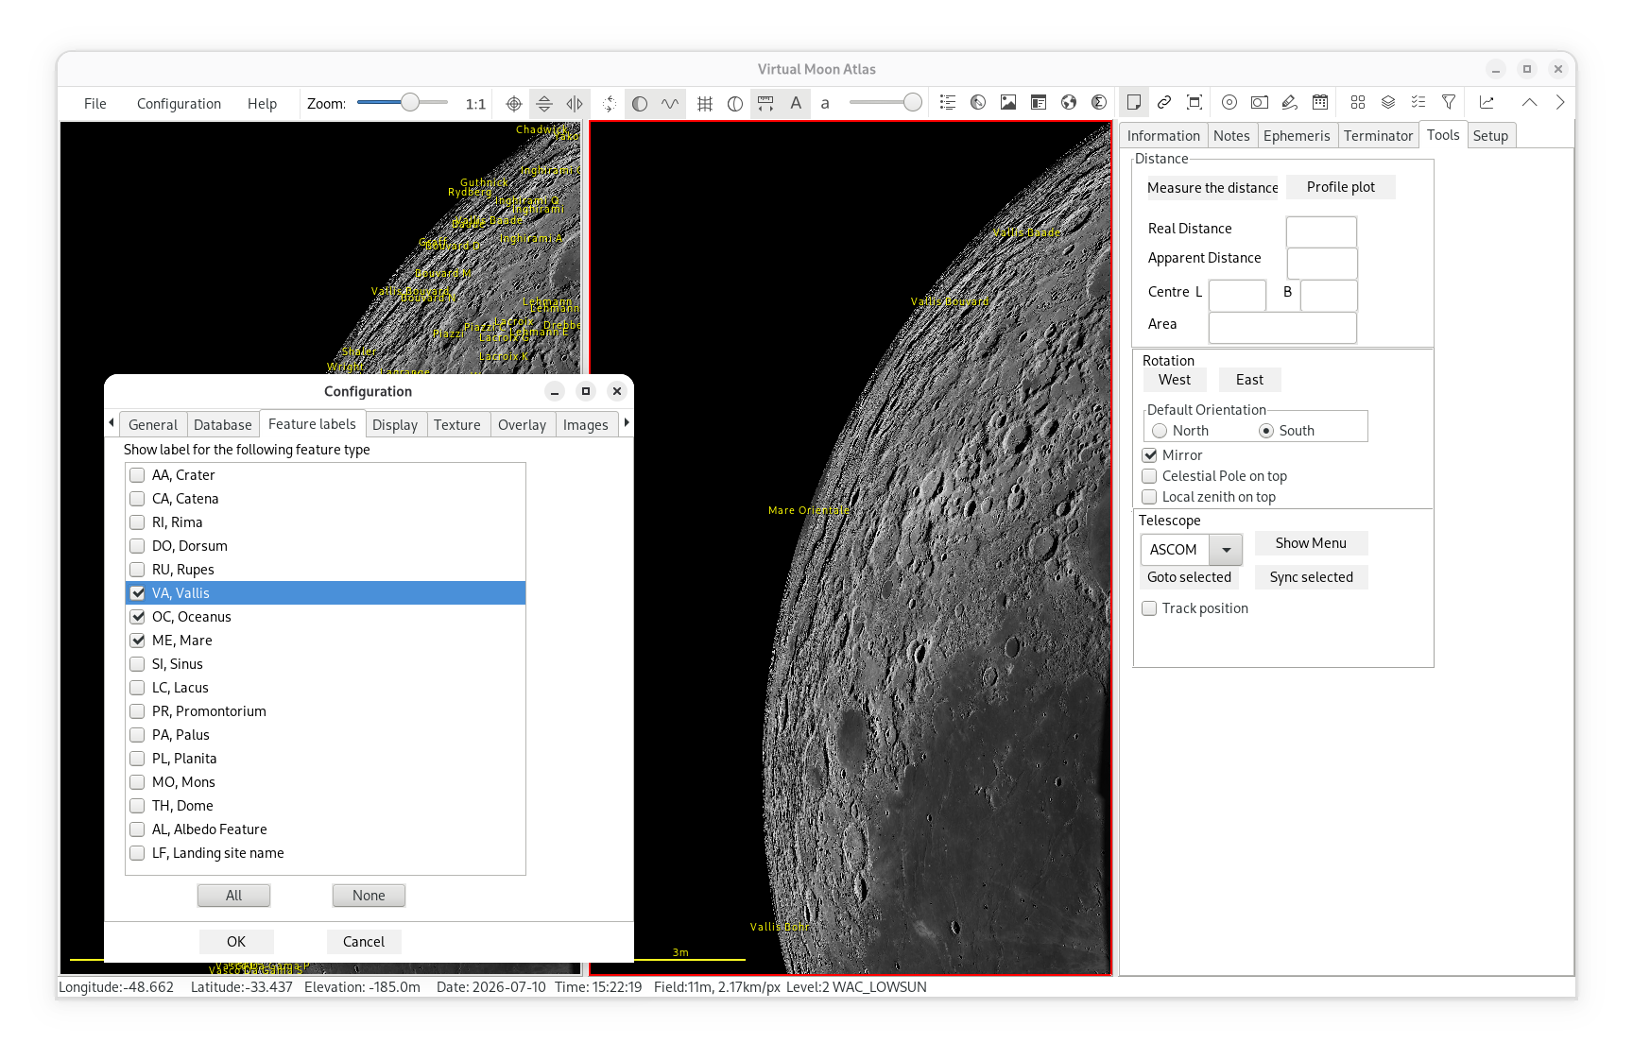1633x1060 pixels.
Task: Toggle the wave libration toolbar icon
Action: coord(670,104)
